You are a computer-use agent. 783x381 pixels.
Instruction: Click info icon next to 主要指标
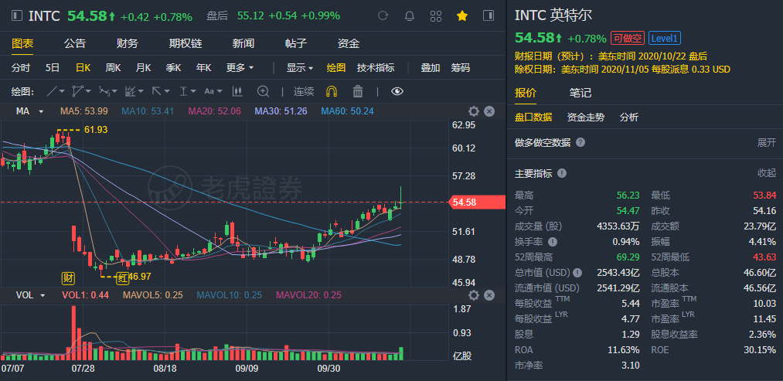coord(562,173)
